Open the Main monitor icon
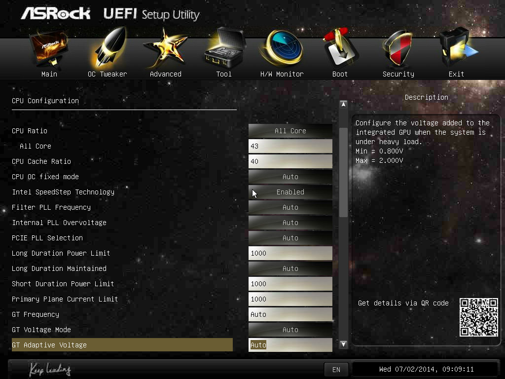The height and width of the screenshot is (379, 505). tap(49, 48)
